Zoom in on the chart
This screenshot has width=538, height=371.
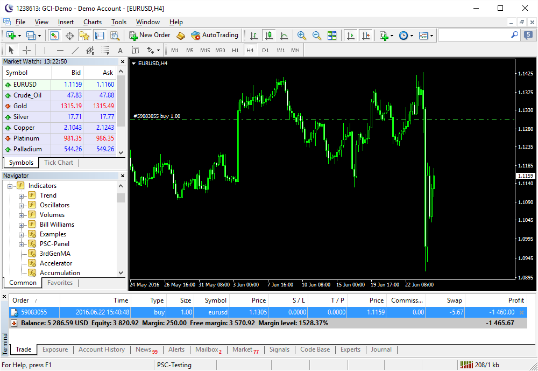click(302, 36)
